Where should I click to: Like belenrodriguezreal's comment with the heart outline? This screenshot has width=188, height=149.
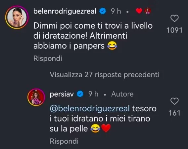[x=174, y=19]
